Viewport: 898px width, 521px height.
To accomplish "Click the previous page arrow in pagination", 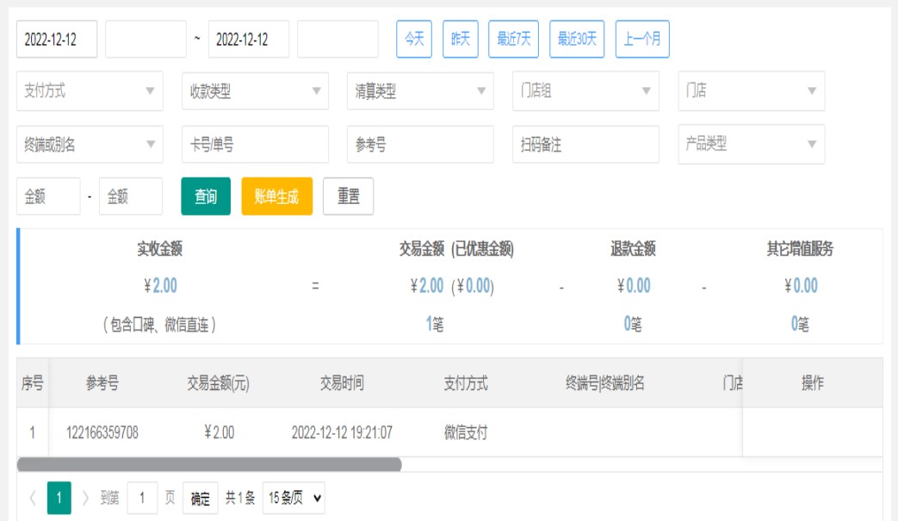I will (x=32, y=498).
